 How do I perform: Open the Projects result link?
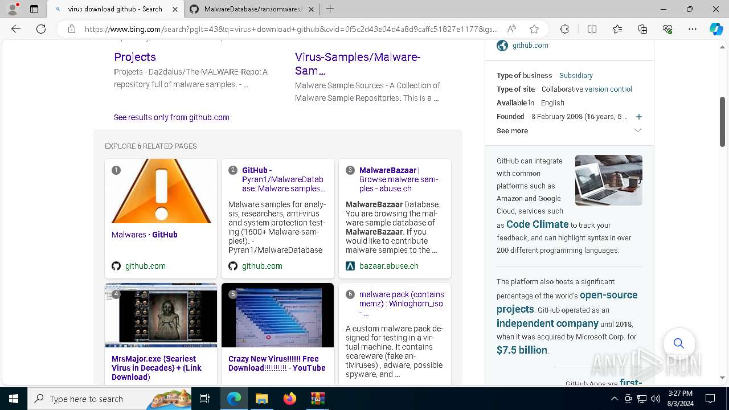point(135,57)
